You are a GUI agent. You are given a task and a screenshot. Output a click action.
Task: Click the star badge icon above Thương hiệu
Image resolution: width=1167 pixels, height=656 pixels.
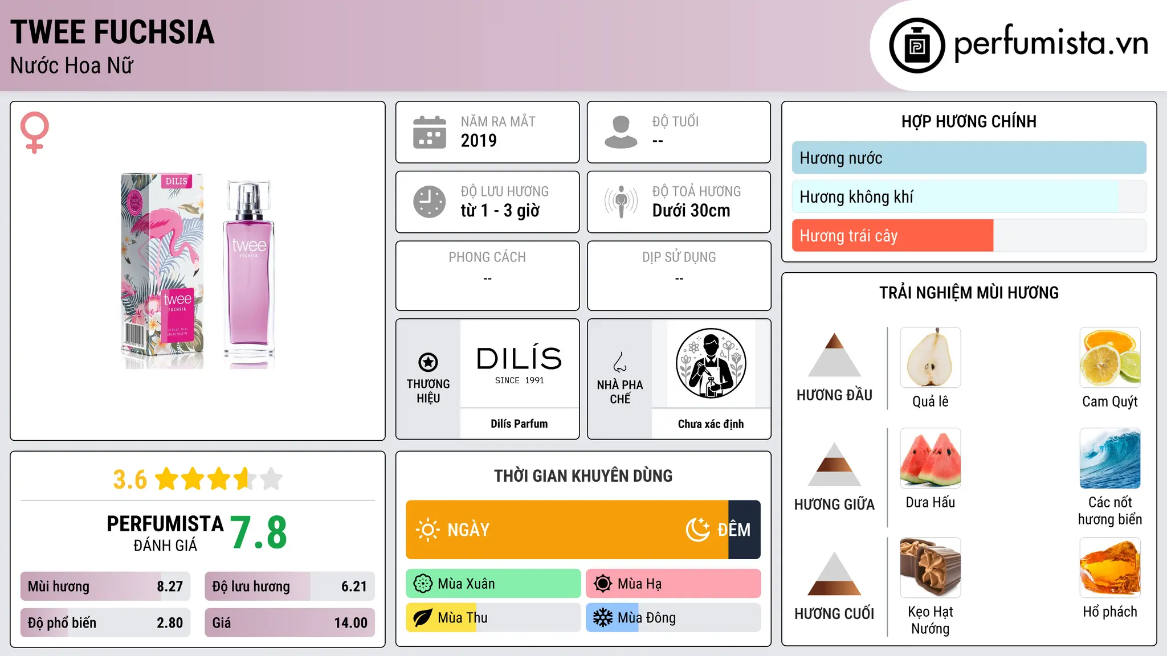click(x=428, y=362)
